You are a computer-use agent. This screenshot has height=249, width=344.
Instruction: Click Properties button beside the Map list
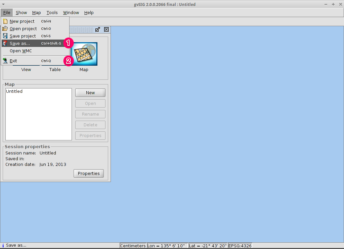pyautogui.click(x=90, y=135)
